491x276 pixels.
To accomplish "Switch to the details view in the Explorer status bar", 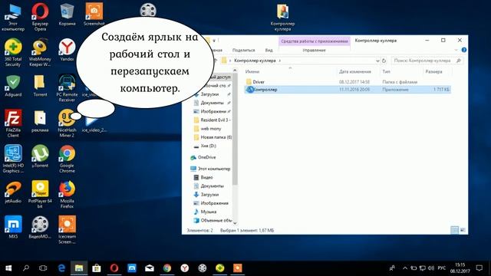I will point(454,230).
